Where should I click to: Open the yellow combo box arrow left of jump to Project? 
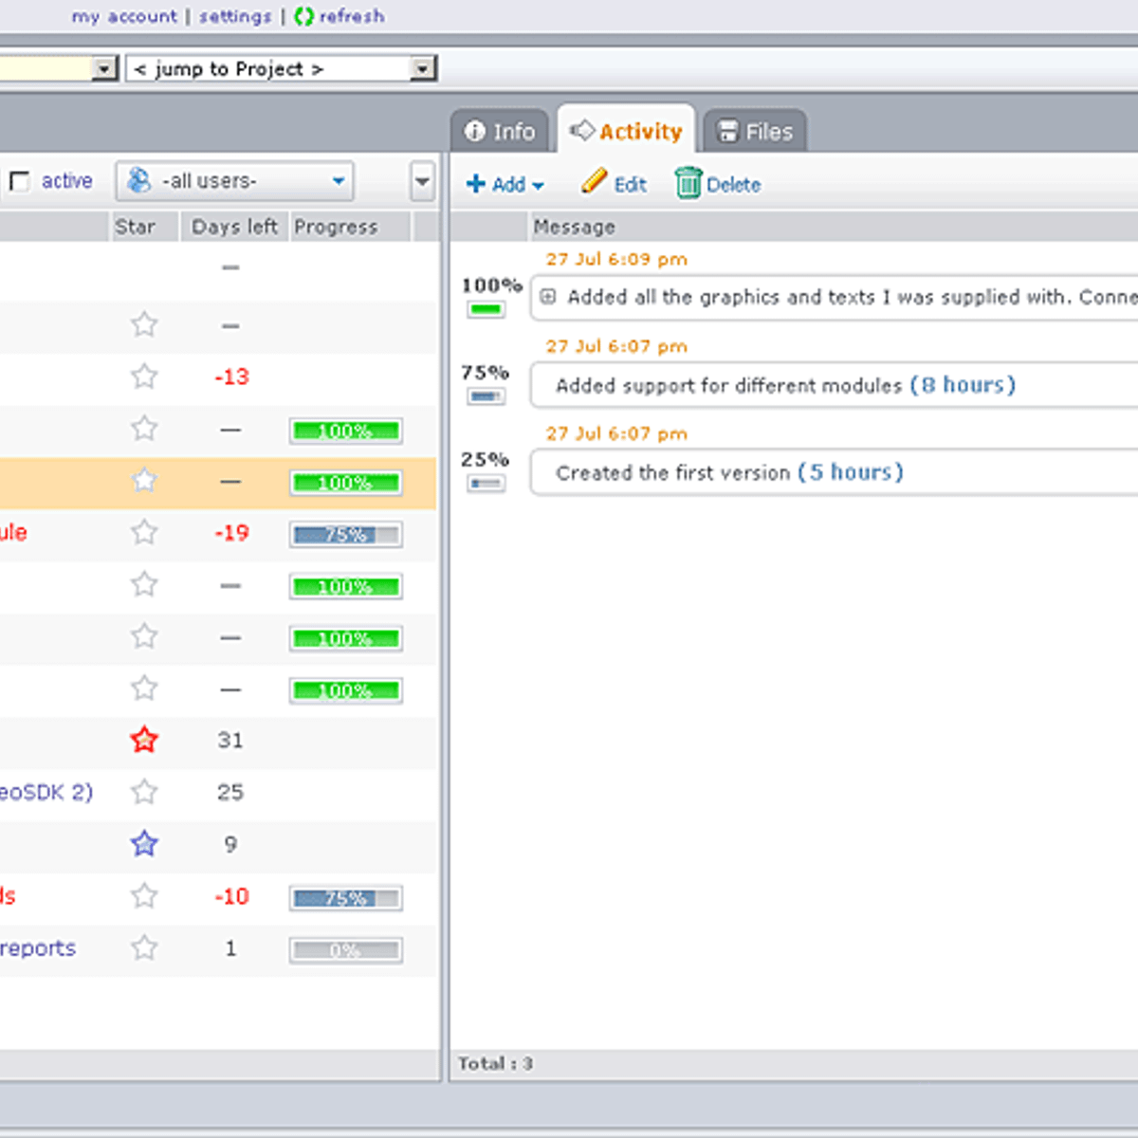(x=105, y=68)
